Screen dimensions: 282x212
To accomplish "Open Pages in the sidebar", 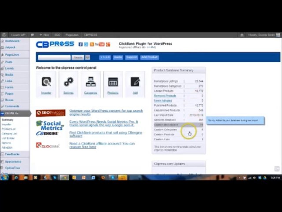I will click(9, 94).
